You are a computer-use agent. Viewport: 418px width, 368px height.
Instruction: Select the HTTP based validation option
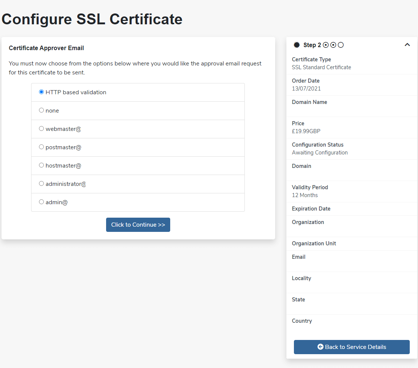tap(41, 92)
